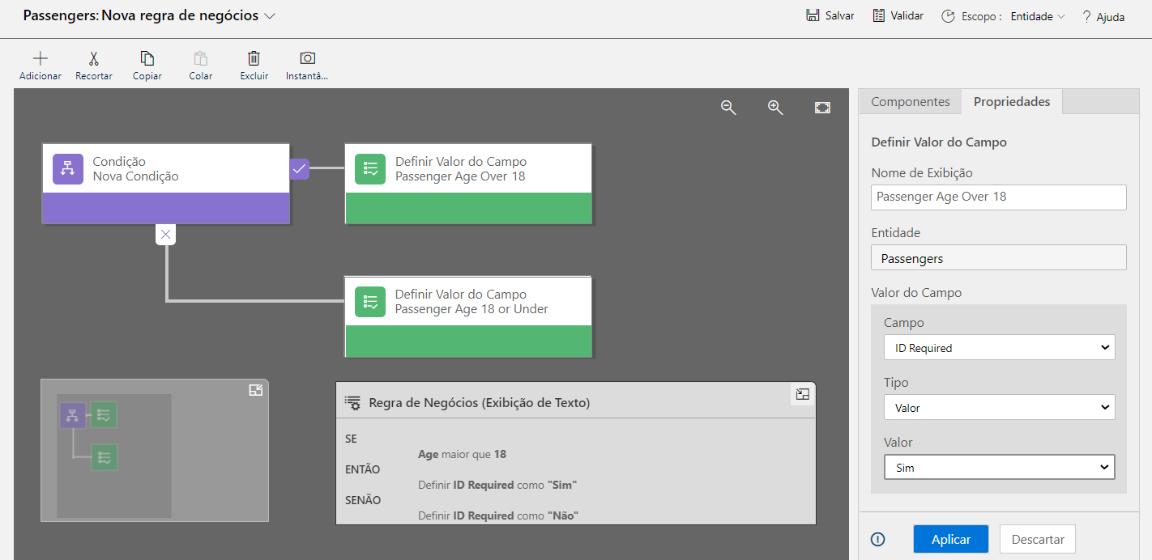Viewport: 1152px width, 560px height.
Task: Click the Entidade Passengers field
Action: (x=999, y=257)
